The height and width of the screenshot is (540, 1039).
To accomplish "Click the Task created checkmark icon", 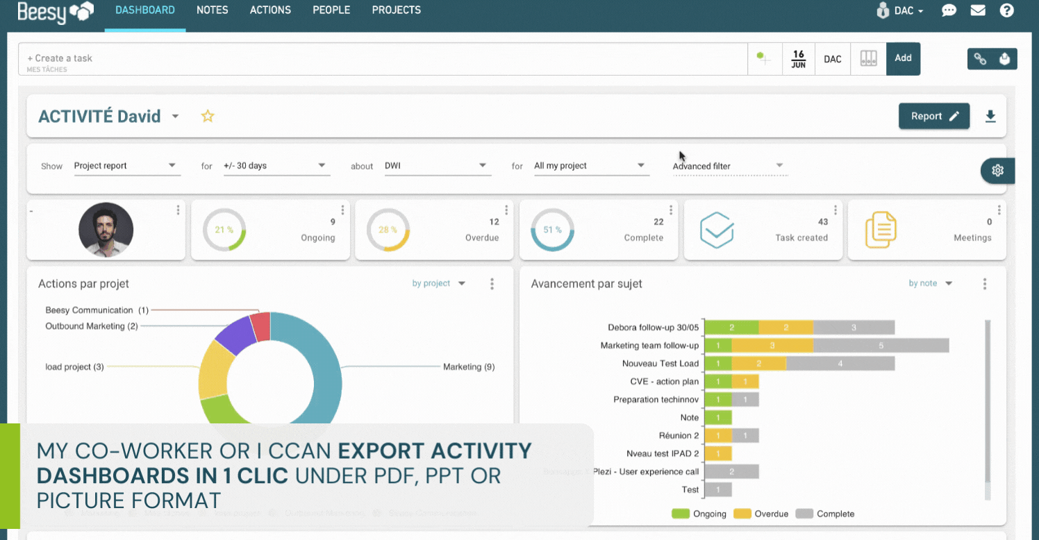I will [x=717, y=230].
